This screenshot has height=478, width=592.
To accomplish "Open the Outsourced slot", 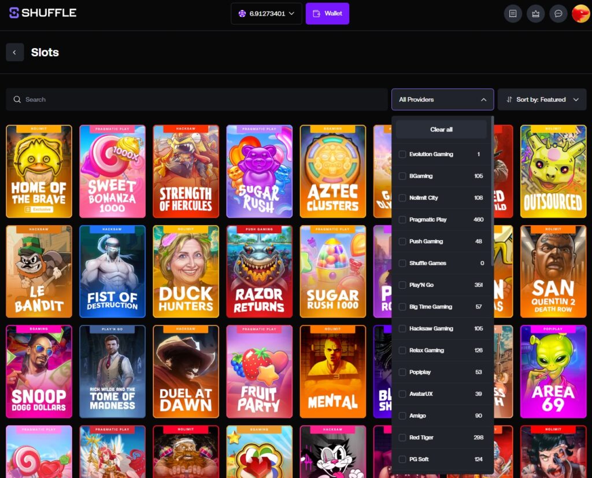I will pos(553,171).
